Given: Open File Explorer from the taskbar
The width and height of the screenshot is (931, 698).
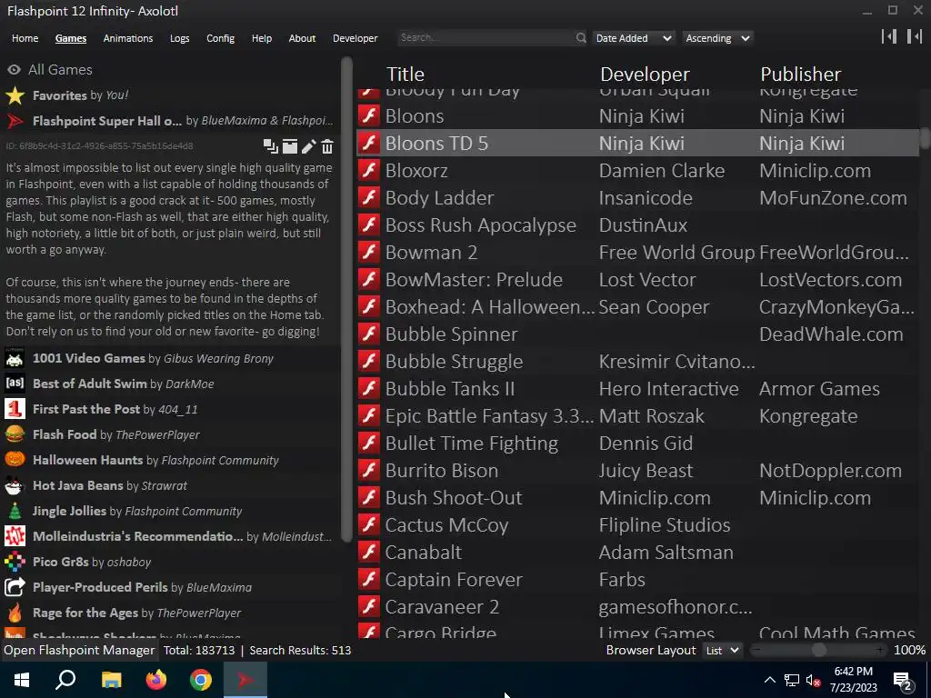Looking at the screenshot, I should pos(111,680).
